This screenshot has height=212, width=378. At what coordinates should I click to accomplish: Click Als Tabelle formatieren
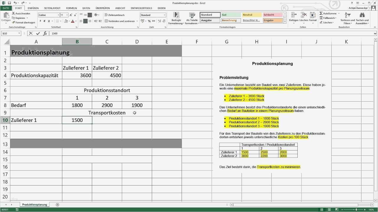192,18
